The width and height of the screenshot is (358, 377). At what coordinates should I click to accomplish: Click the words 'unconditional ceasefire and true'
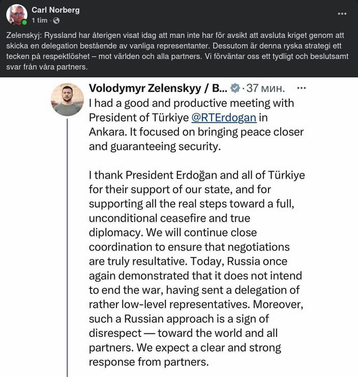(x=169, y=218)
